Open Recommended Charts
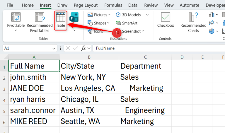This screenshot has width=225, height=133. point(193,22)
